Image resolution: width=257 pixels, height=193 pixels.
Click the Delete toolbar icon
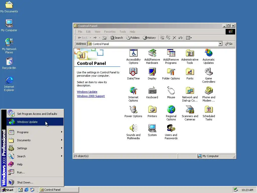[x=174, y=38]
